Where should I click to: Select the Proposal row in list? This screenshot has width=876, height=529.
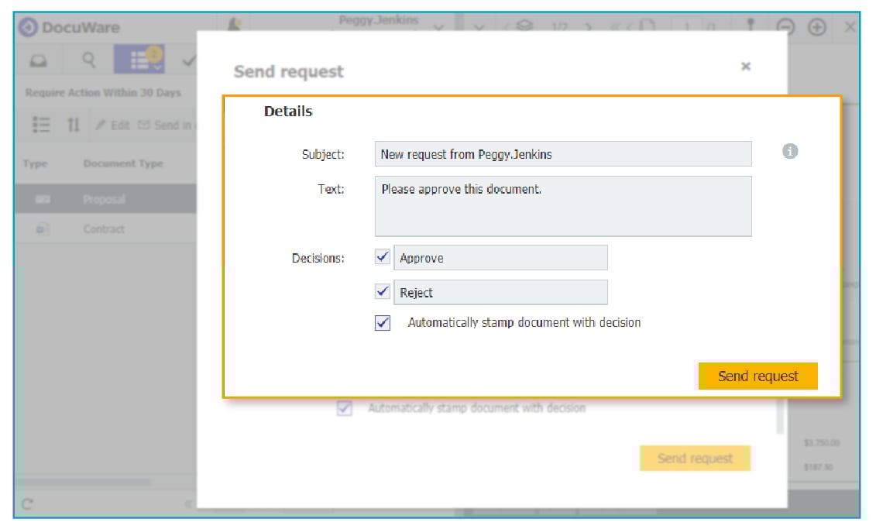click(x=105, y=199)
